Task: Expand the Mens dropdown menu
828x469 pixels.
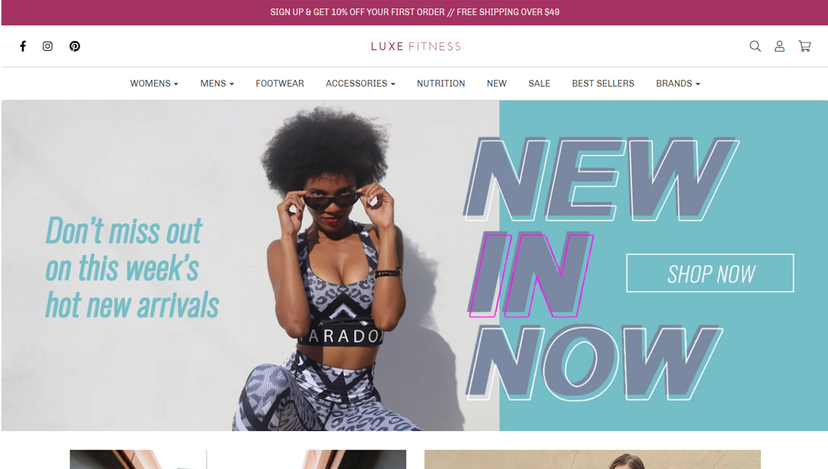Action: (x=217, y=83)
